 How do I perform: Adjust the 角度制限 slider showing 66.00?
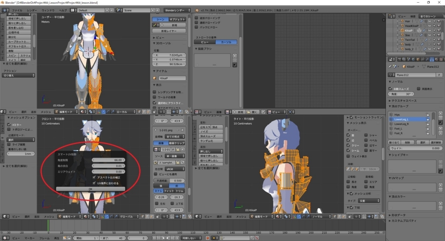click(x=108, y=160)
